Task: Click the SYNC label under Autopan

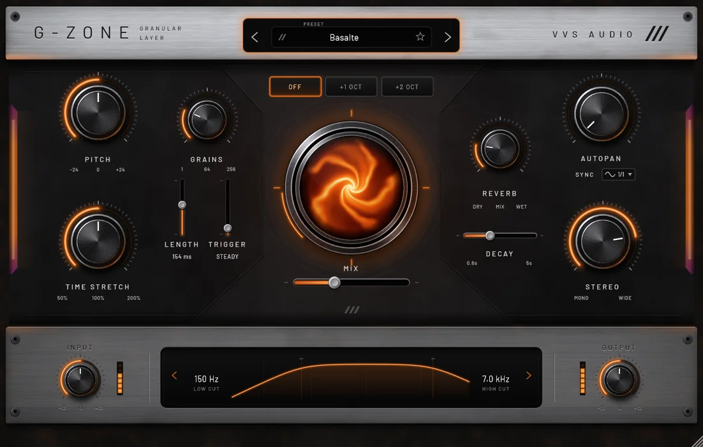Action: tap(584, 174)
